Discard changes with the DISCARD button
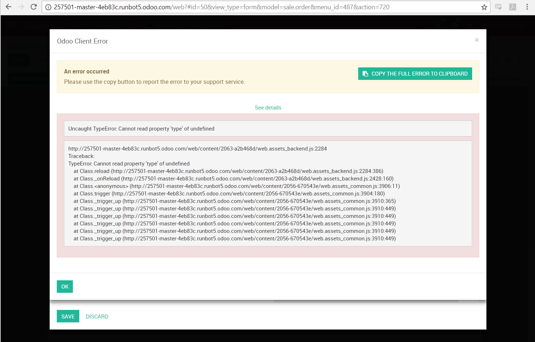This screenshot has height=342, width=535. pyautogui.click(x=97, y=317)
